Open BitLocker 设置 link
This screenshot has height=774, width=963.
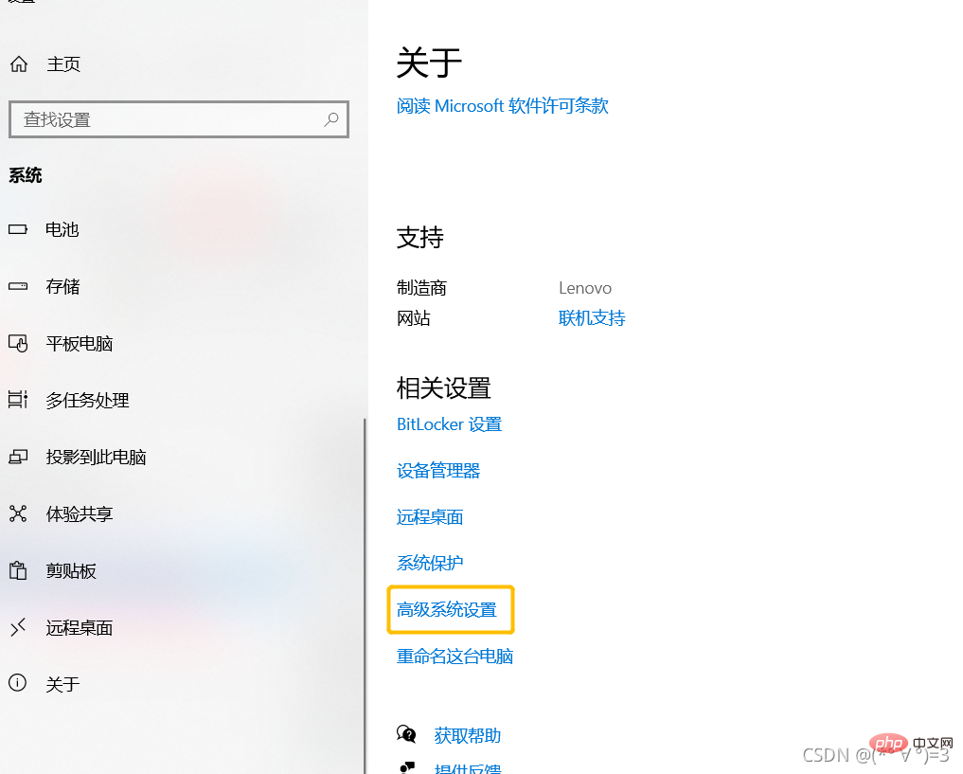click(449, 423)
